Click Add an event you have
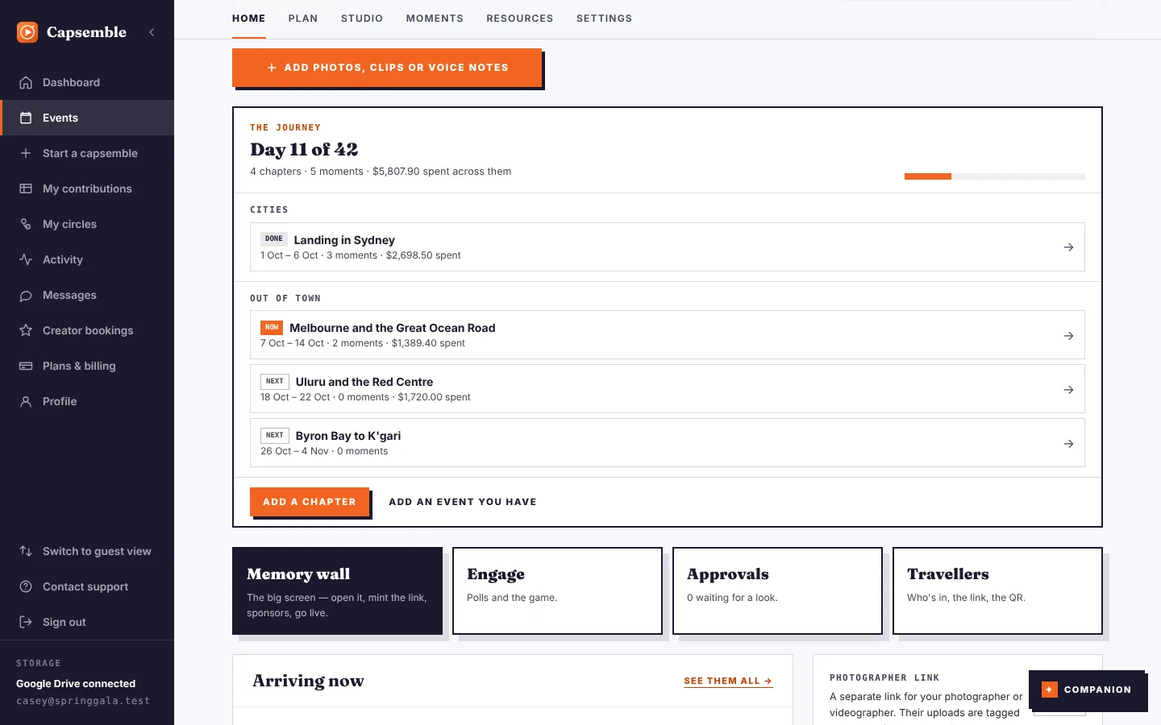1161x725 pixels. tap(463, 502)
